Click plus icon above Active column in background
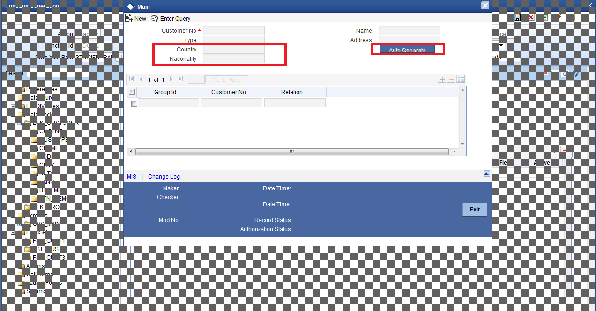The image size is (596, 311). tap(555, 151)
